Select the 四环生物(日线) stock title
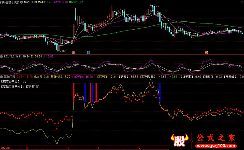The height and width of the screenshot is (150, 244). (x=10, y=2)
